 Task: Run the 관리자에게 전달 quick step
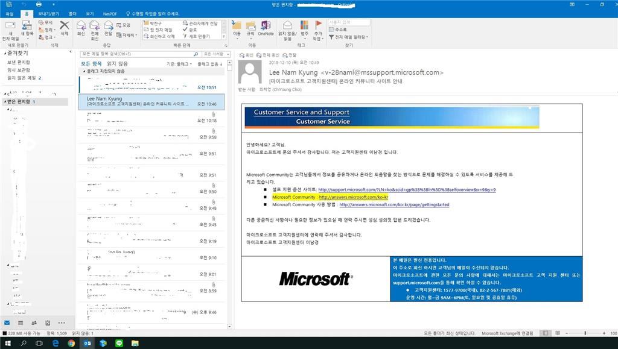coord(200,24)
